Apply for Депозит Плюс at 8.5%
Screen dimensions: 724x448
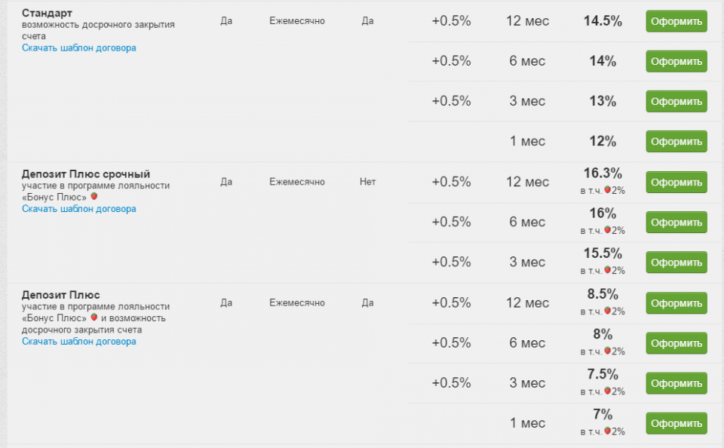tap(676, 303)
